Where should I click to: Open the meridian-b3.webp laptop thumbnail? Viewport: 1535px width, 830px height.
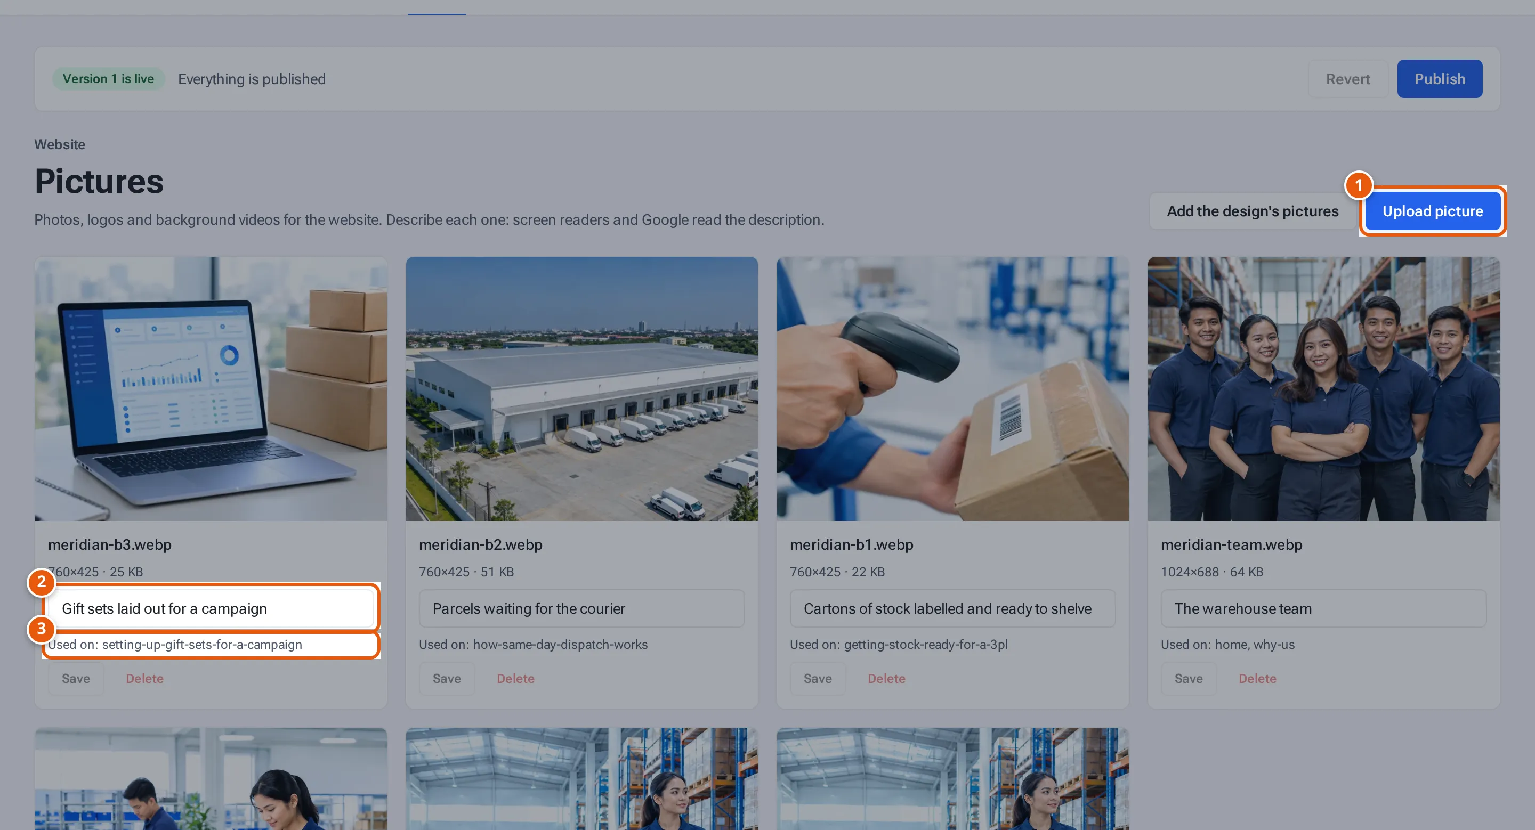(x=211, y=388)
